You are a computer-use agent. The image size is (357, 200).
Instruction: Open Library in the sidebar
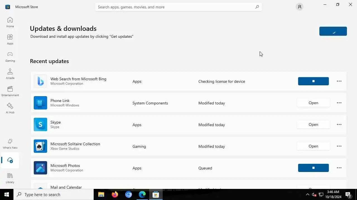pos(10,178)
